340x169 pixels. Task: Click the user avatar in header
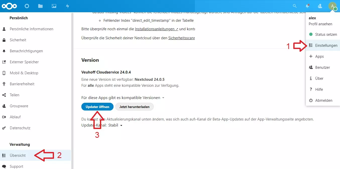click(x=332, y=6)
